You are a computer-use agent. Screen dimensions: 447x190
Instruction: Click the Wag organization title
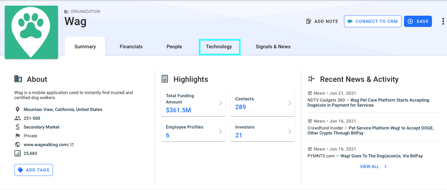pyautogui.click(x=75, y=21)
